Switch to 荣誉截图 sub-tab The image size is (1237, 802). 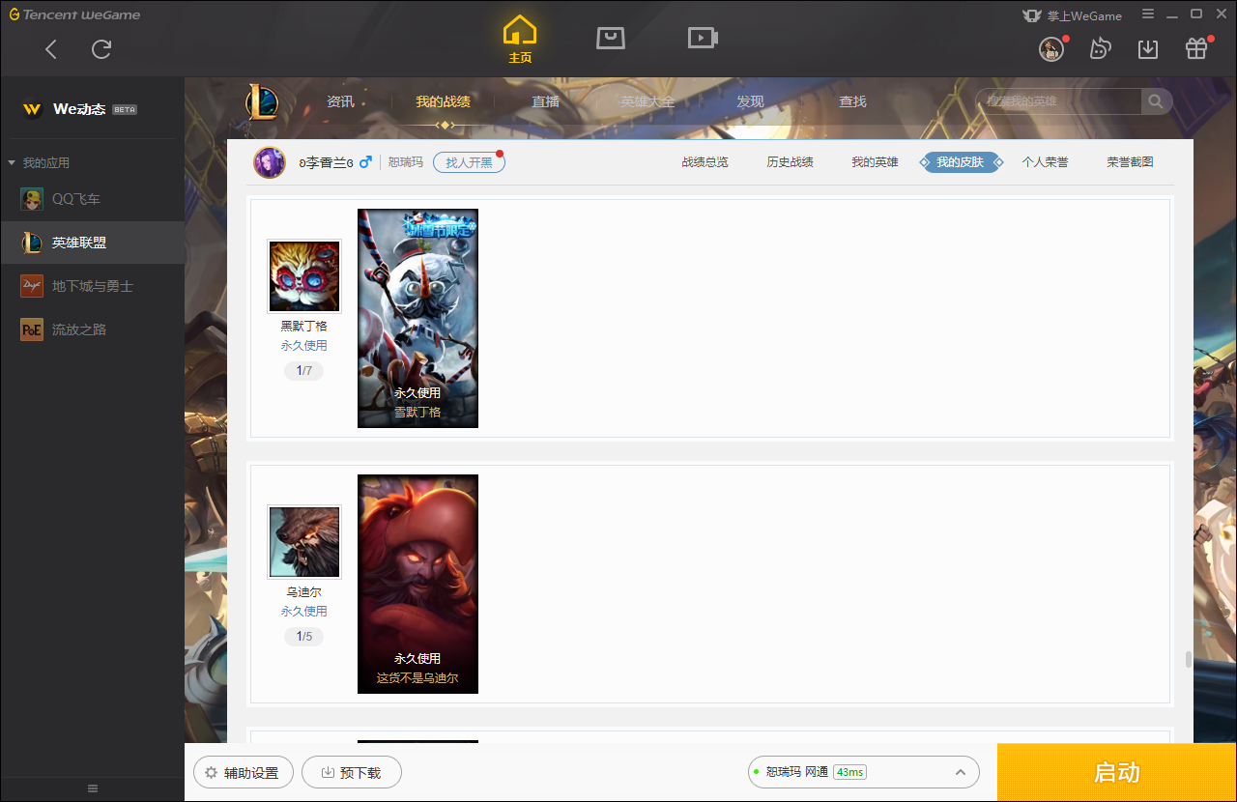(1130, 162)
